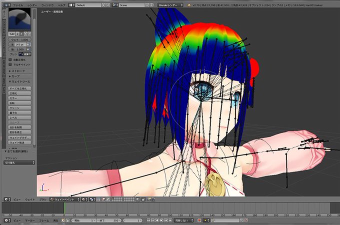Screen dimensions: 340x225
Task: Click render border icon in 3D header
Action: point(143,199)
